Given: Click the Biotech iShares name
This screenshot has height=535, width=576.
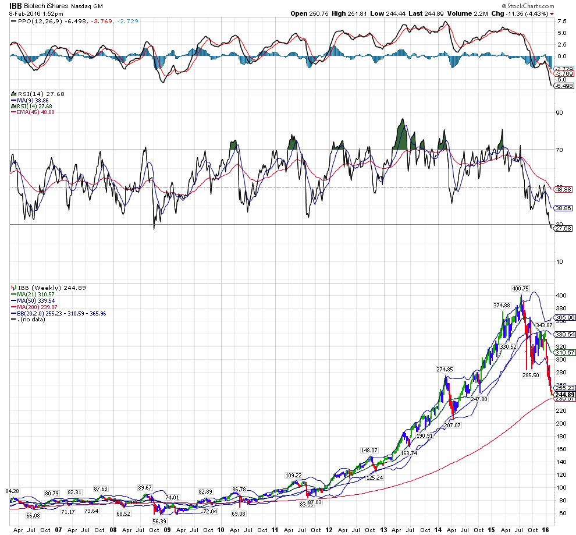Looking at the screenshot, I should coord(46,6).
